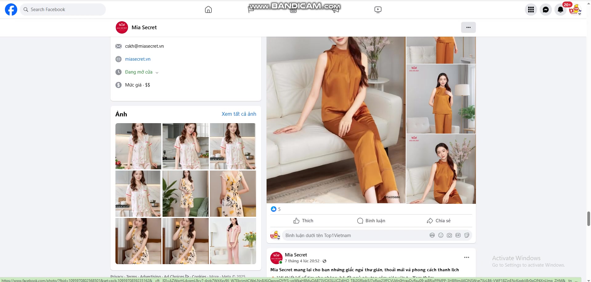Image resolution: width=591 pixels, height=282 pixels.
Task: Click the sticker icon in comment box
Action: click(x=467, y=235)
